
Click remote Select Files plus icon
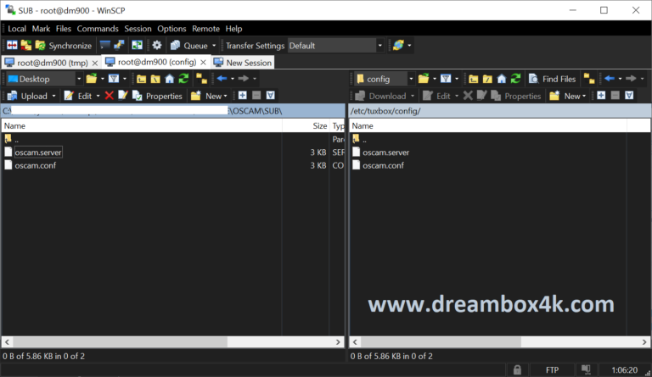tap(601, 96)
